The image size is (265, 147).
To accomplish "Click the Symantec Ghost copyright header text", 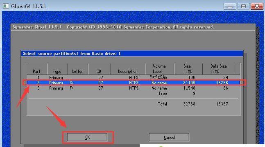I will 113,27.
